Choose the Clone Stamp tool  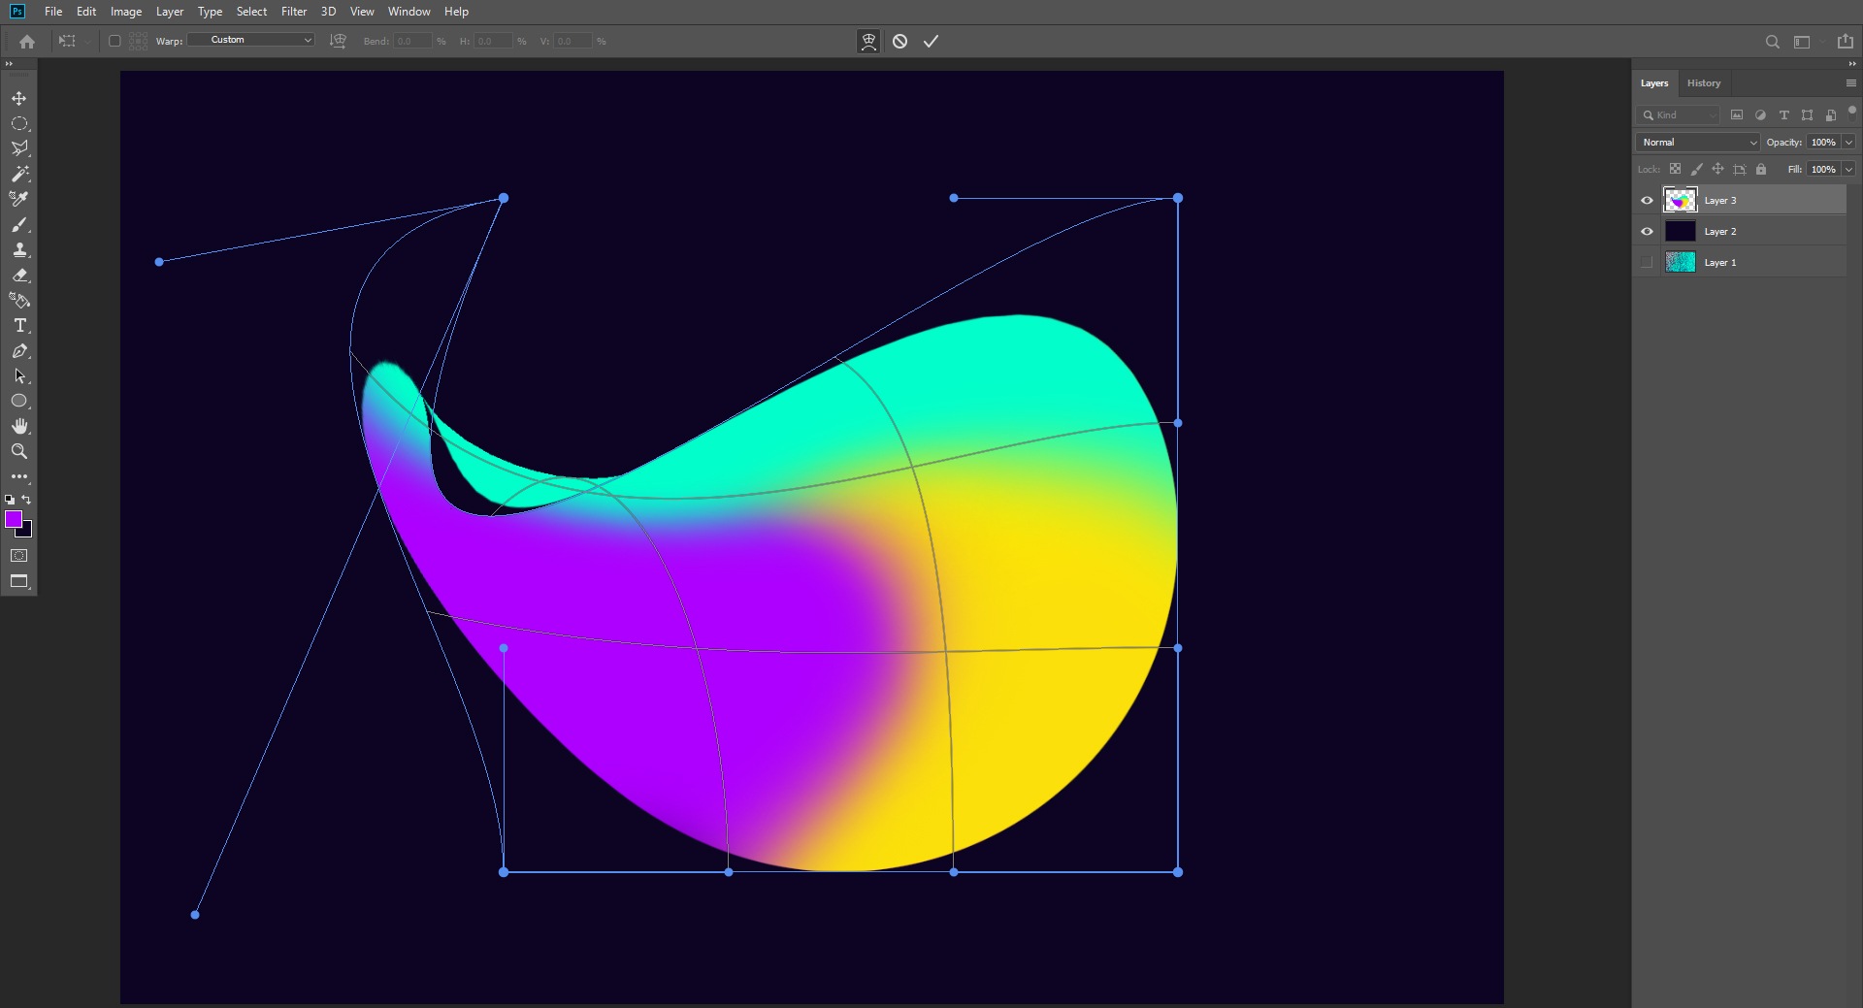(19, 250)
